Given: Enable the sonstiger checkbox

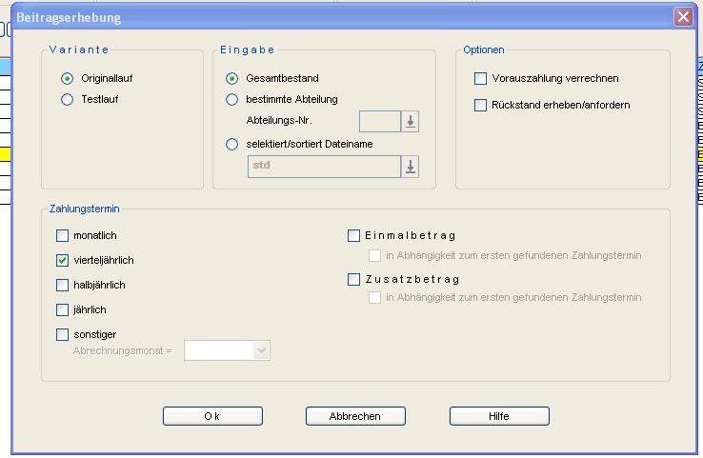Looking at the screenshot, I should (x=63, y=334).
